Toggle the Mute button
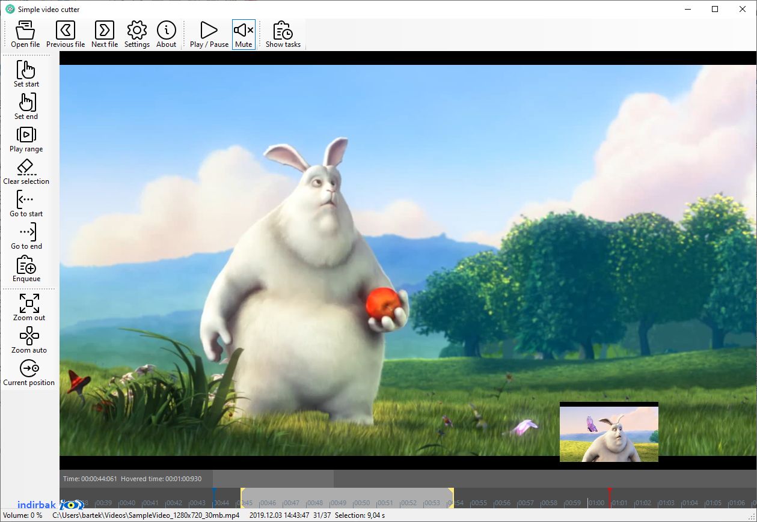 point(244,34)
